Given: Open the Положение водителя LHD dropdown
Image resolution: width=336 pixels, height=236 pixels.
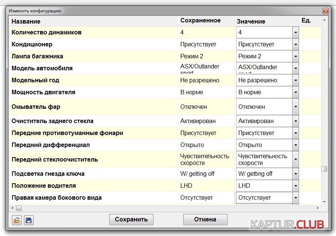Looking at the screenshot, I should (x=295, y=186).
